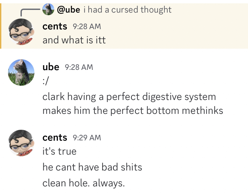
Task: Select the message "and what is itt"
Action: click(74, 40)
